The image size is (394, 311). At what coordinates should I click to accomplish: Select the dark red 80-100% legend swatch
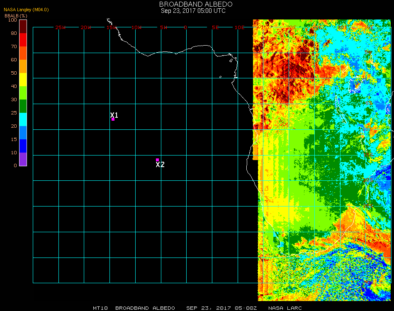pos(23,26)
